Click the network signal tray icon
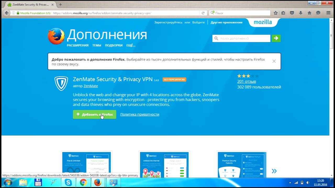This screenshot has height=188, width=335. (296, 183)
